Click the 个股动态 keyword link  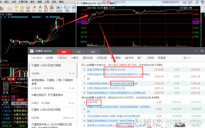click(x=62, y=58)
